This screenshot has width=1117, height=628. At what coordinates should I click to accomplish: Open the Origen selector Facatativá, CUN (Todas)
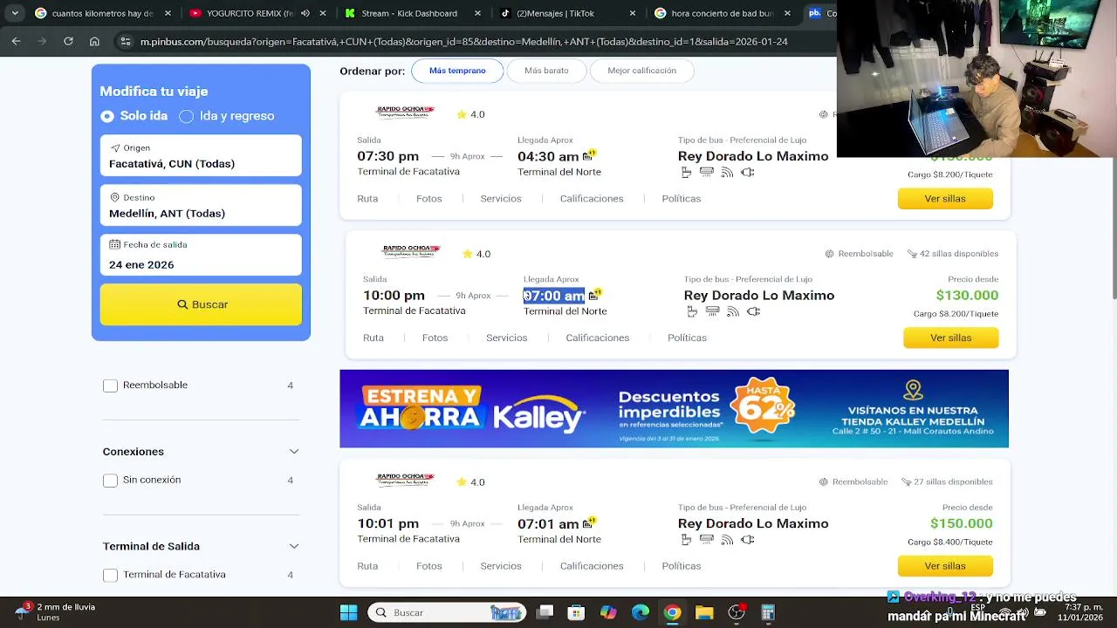201,155
